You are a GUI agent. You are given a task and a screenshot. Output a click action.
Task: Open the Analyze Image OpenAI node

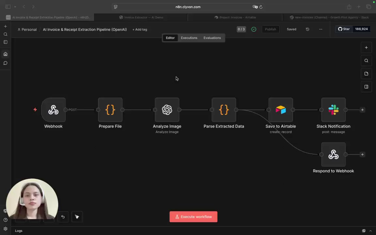[167, 110]
